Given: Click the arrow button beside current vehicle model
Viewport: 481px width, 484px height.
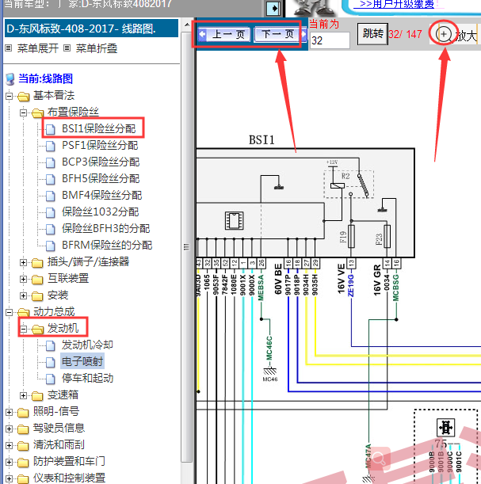Looking at the screenshot, I should [273, 9].
